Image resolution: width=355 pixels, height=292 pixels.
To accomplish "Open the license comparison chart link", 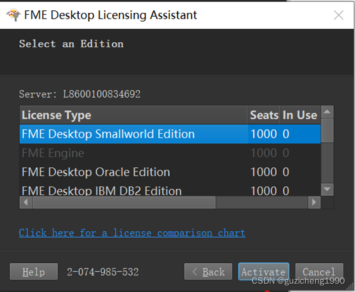I will [132, 232].
